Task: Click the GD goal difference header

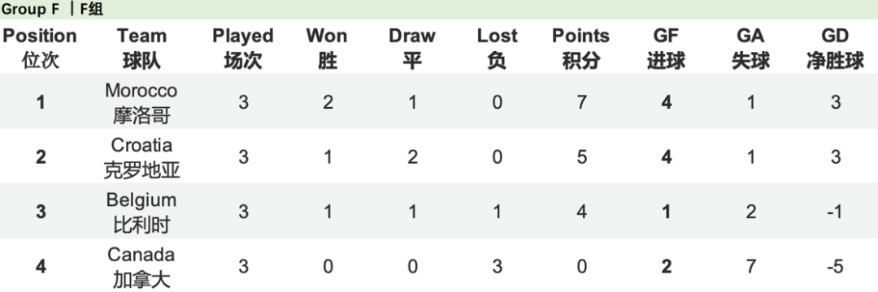Action: [836, 48]
